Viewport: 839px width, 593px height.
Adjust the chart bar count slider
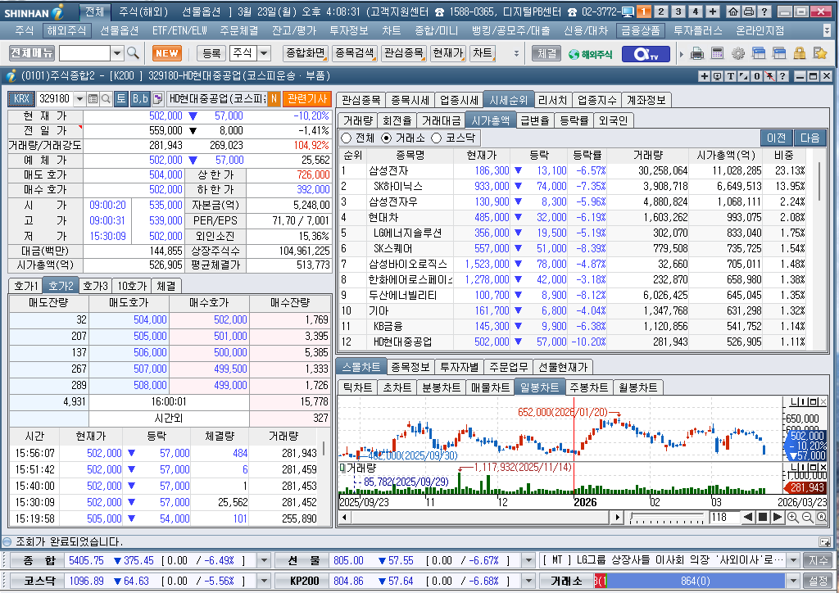tap(667, 517)
